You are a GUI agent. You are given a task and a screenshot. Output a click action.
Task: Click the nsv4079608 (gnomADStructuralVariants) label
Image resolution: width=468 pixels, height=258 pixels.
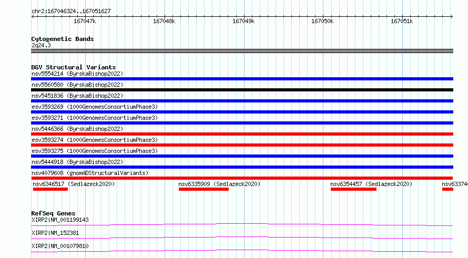[x=90, y=173]
